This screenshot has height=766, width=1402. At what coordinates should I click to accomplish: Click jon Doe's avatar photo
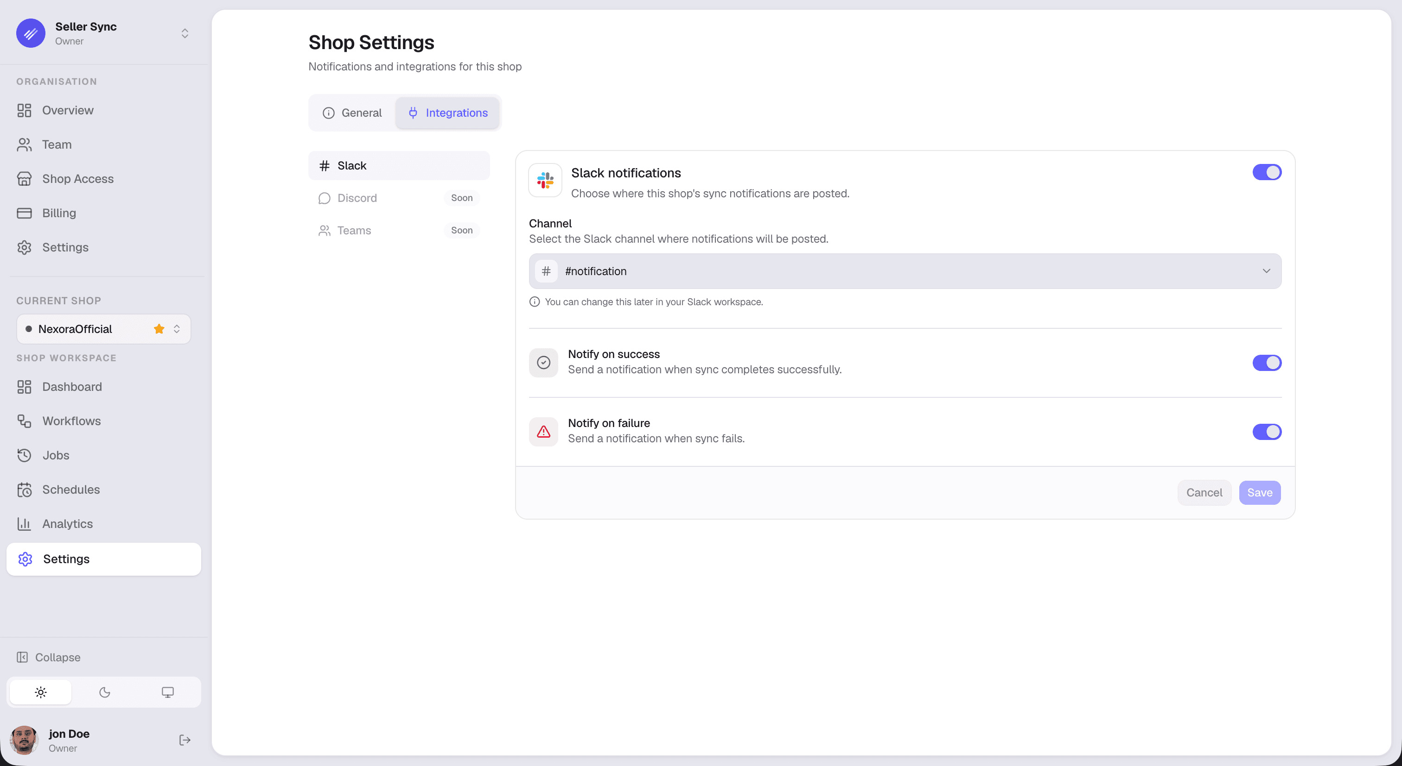(24, 741)
